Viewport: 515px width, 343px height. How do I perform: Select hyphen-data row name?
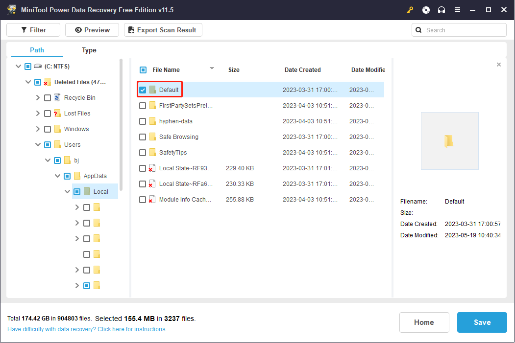(x=176, y=121)
